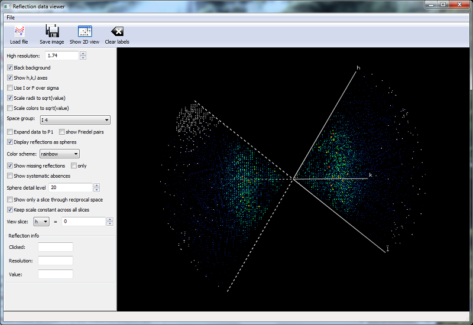This screenshot has width=473, height=325.
Task: Click the app icon in title bar
Action: point(7,5)
